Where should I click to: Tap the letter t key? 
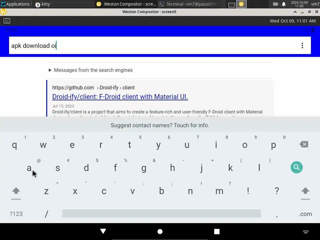pos(129,145)
